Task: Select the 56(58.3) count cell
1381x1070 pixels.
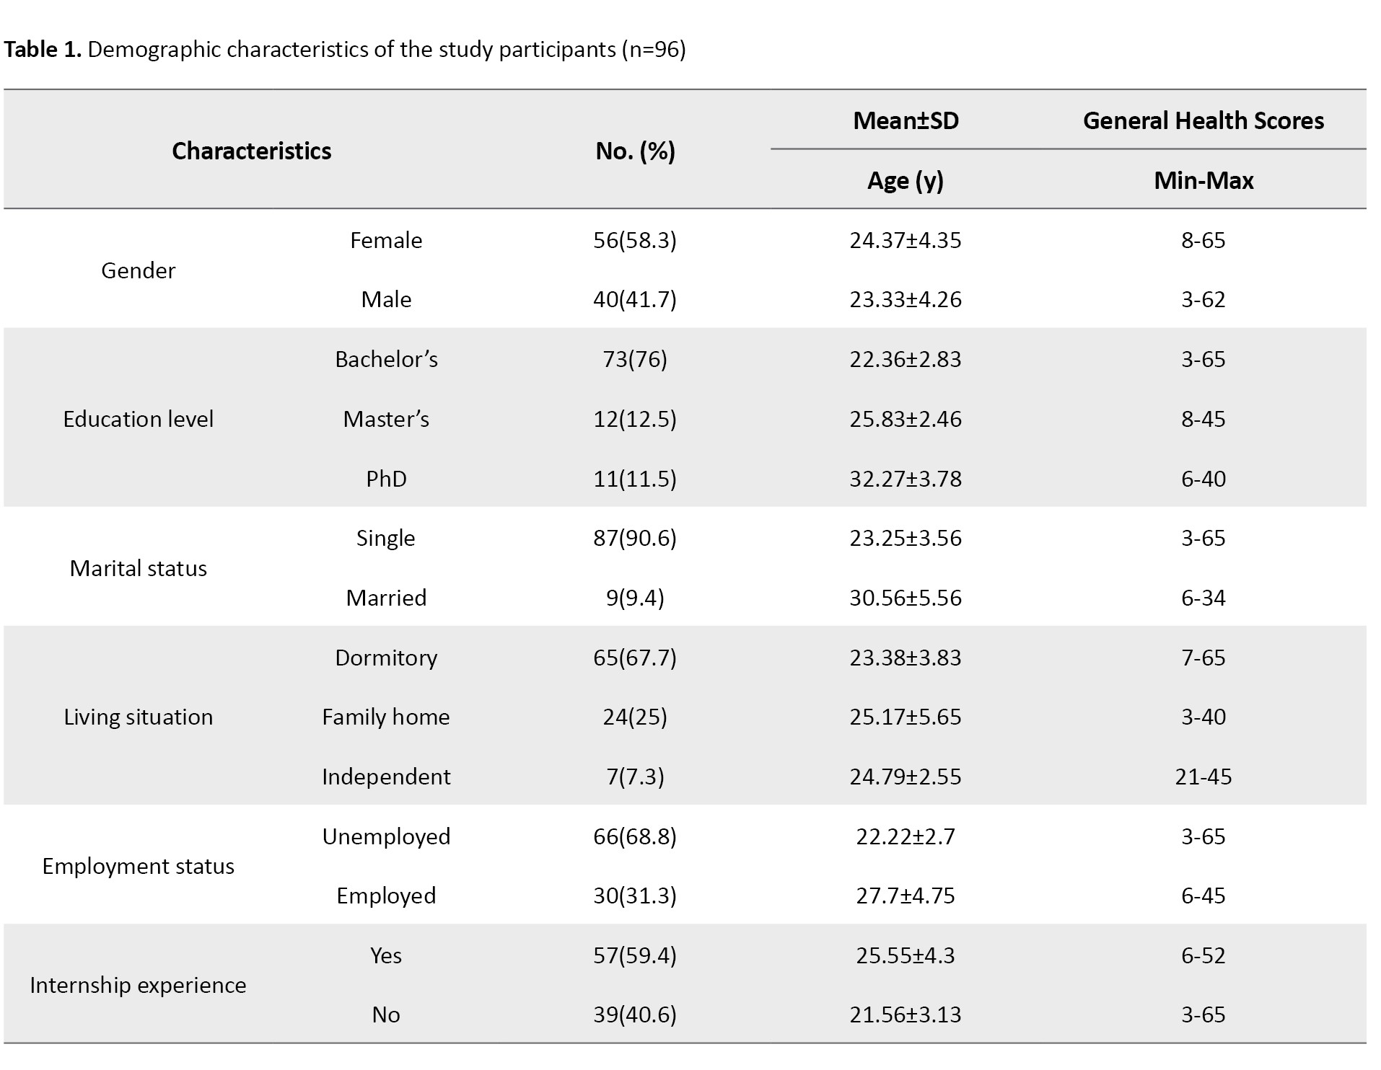Action: click(x=635, y=240)
